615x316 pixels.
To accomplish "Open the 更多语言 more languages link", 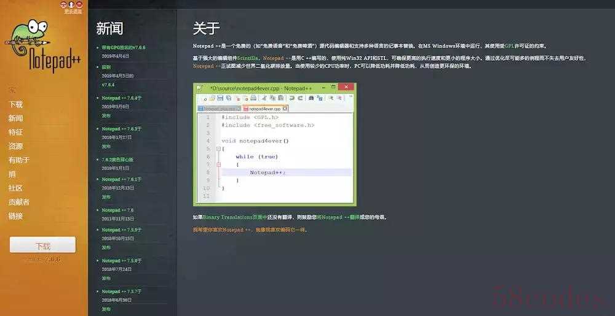I will [73, 12].
